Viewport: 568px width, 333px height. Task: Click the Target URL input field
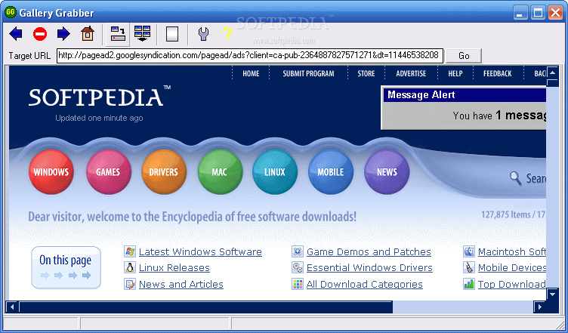click(x=250, y=56)
